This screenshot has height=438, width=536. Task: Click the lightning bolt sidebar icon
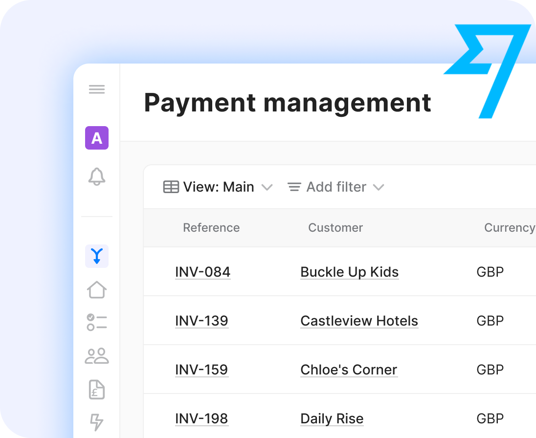(x=97, y=422)
